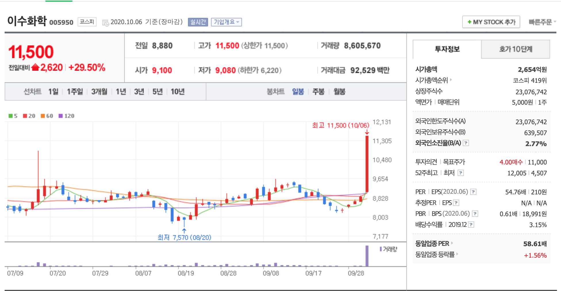Click the tall red candlestick at 최고 11,500
This screenshot has height=291, width=561.
(x=367, y=164)
